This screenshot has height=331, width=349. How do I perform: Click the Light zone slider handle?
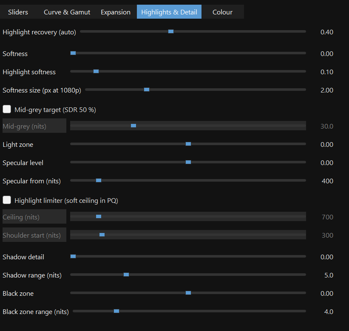point(188,144)
